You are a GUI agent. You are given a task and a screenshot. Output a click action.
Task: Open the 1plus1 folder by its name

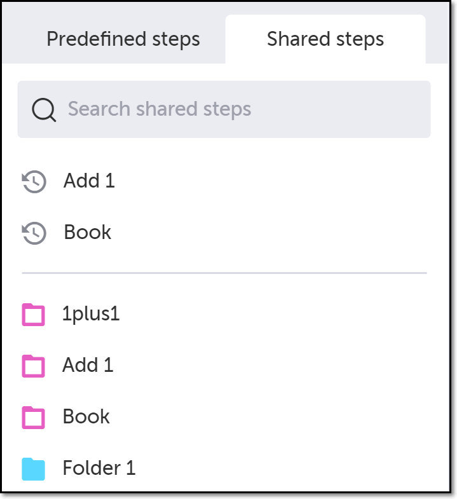coord(91,314)
